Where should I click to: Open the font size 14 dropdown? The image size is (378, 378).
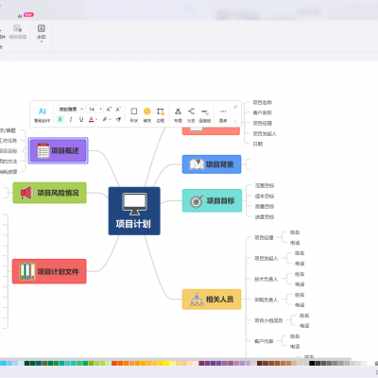(x=94, y=109)
